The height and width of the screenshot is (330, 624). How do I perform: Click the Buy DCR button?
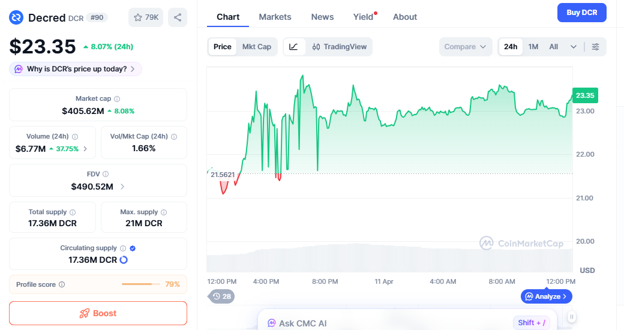tap(582, 13)
